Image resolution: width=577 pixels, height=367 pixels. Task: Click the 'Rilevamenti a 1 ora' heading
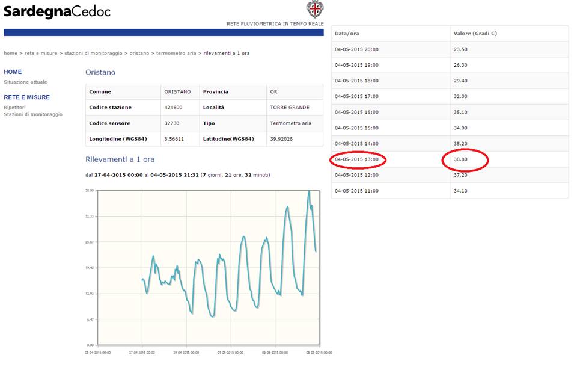pos(120,159)
